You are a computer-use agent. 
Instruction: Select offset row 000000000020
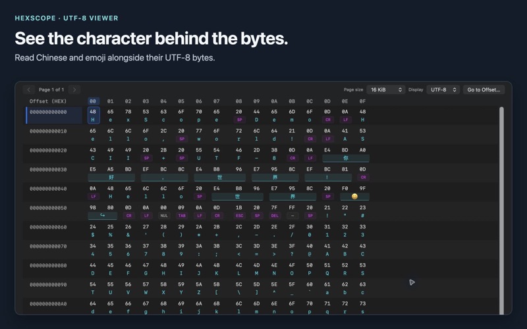48,151
